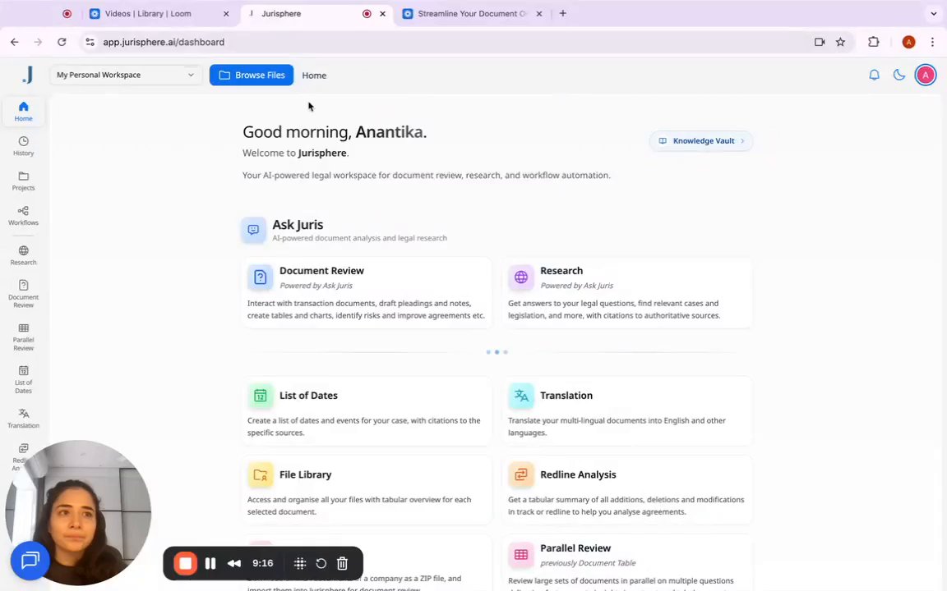947x591 pixels.
Task: Click the Redline Analysis card icon
Action: (520, 474)
